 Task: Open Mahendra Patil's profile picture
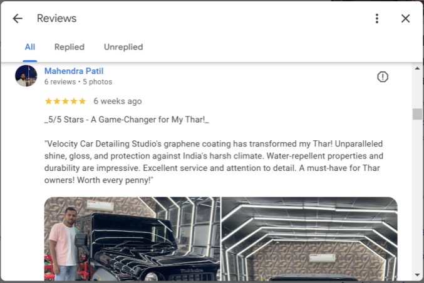pos(26,76)
